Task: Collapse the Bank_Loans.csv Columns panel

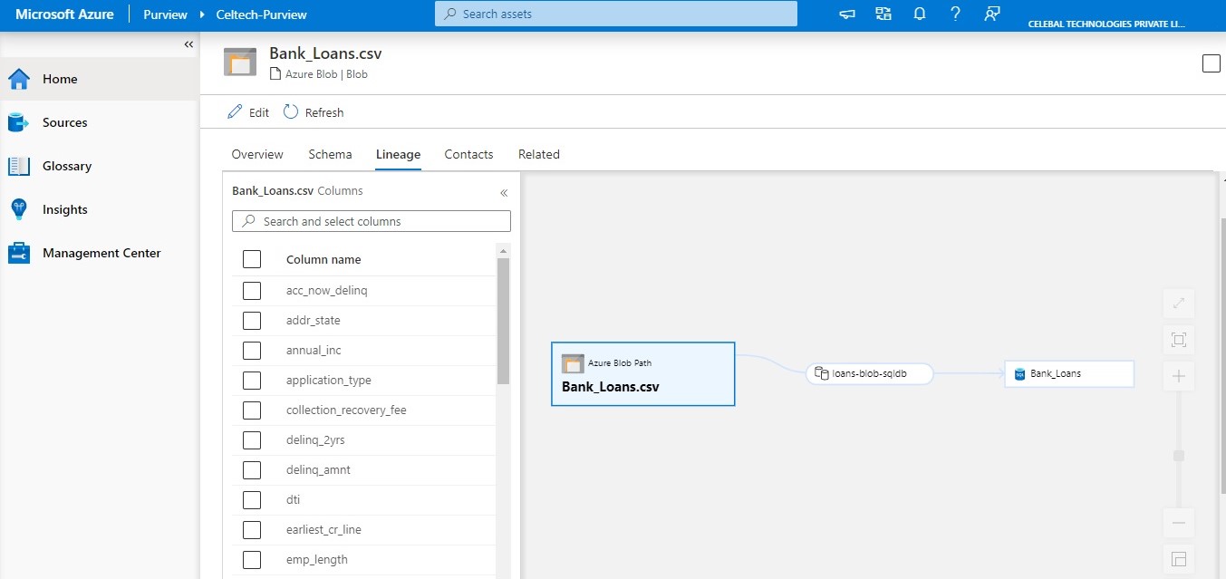Action: pos(504,191)
